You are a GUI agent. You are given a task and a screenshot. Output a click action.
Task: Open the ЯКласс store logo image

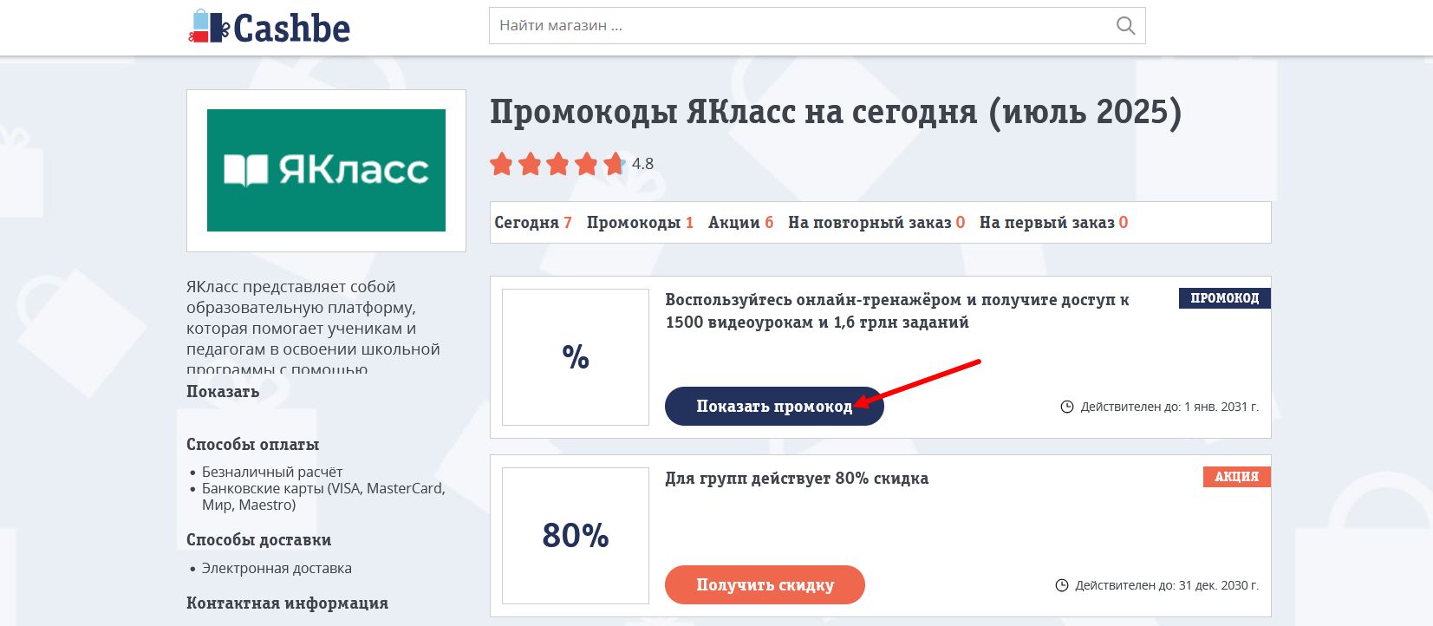point(326,170)
